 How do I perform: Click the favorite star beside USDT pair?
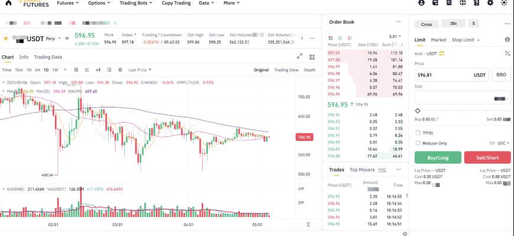(6, 38)
